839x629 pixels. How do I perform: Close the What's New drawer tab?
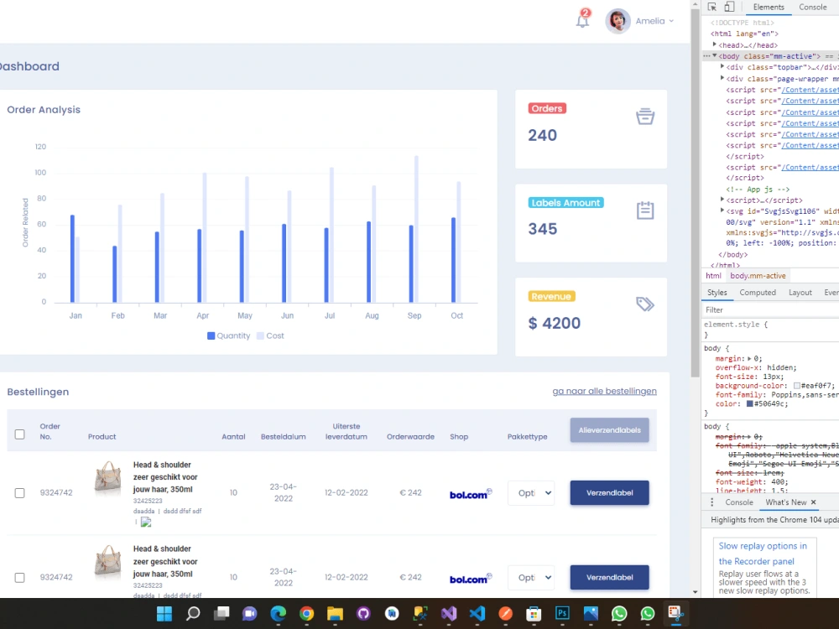(813, 502)
